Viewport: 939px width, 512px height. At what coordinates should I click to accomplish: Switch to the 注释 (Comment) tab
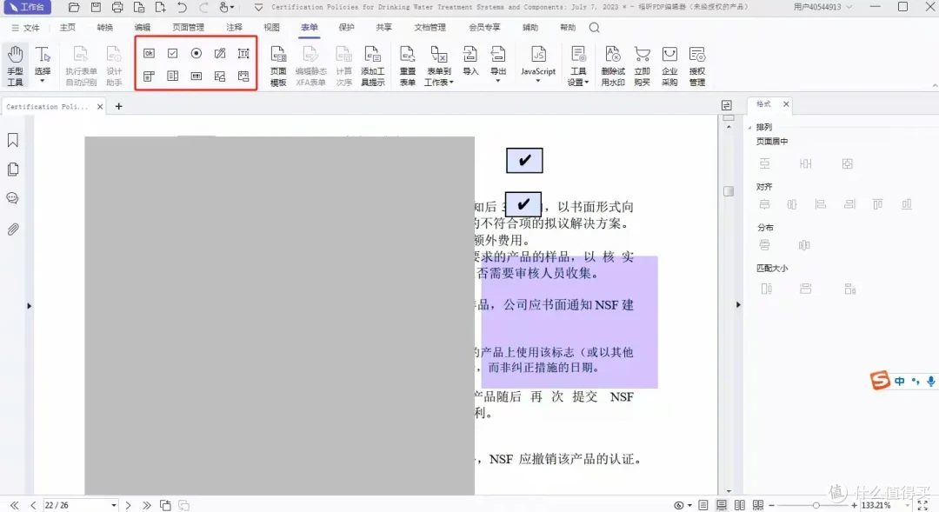tap(234, 28)
